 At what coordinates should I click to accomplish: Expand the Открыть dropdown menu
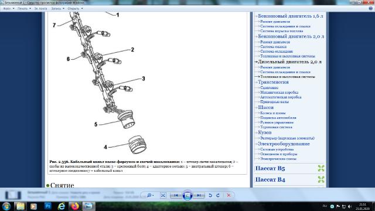(x=75, y=8)
